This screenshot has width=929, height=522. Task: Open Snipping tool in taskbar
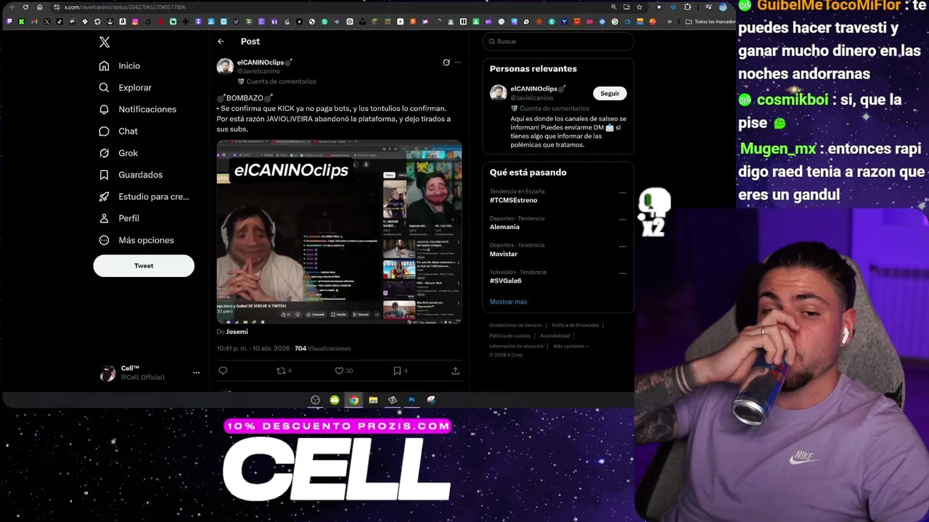pos(431,400)
